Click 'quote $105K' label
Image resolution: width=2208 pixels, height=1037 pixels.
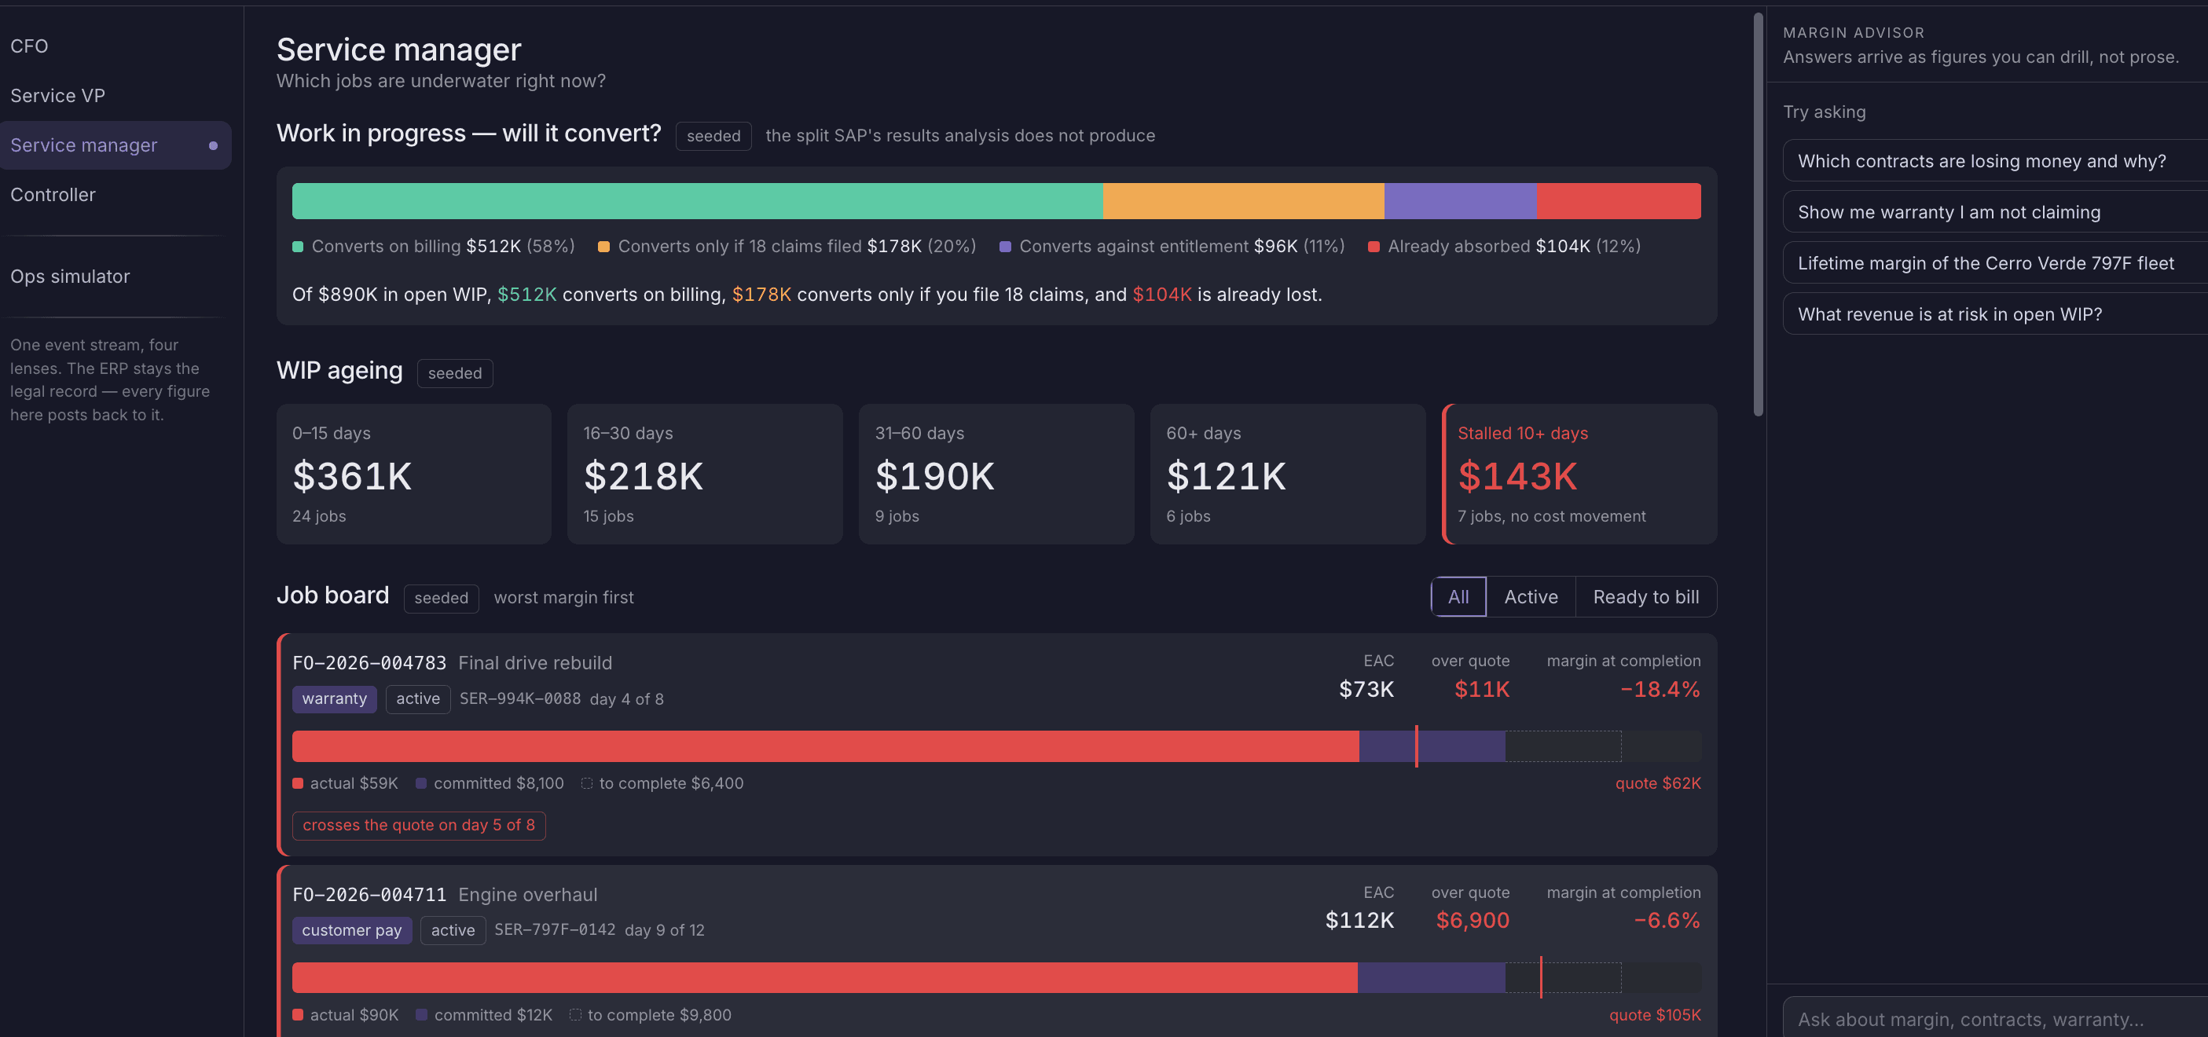(1654, 1014)
